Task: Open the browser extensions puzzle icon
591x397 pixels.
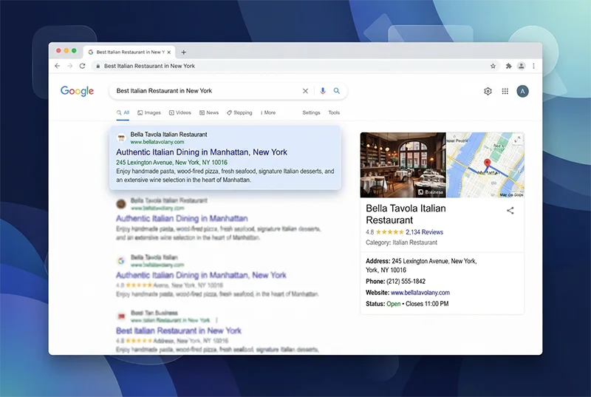Action: pyautogui.click(x=508, y=66)
